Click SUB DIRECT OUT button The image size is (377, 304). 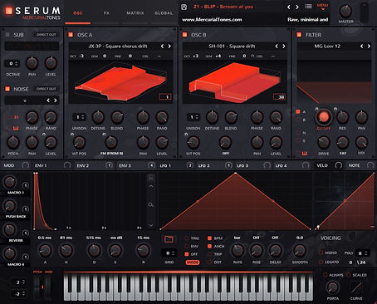pos(47,35)
